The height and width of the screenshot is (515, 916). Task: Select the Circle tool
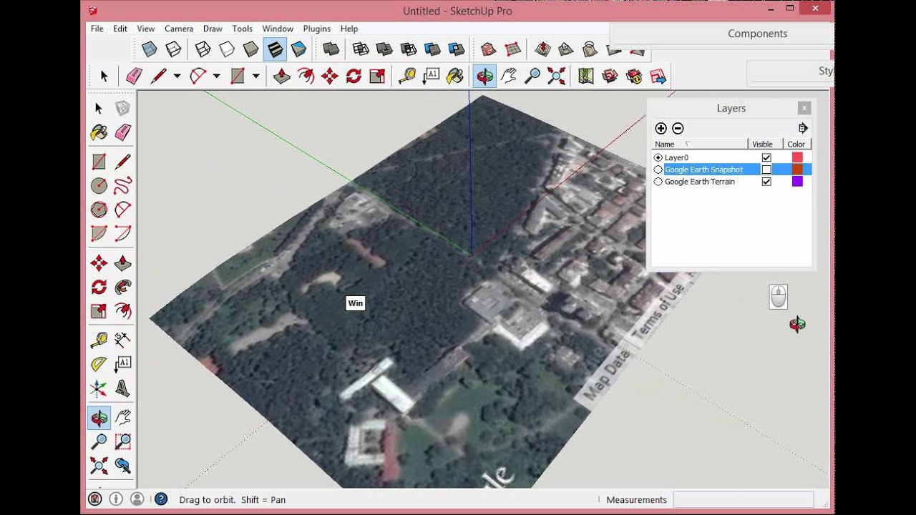[99, 186]
